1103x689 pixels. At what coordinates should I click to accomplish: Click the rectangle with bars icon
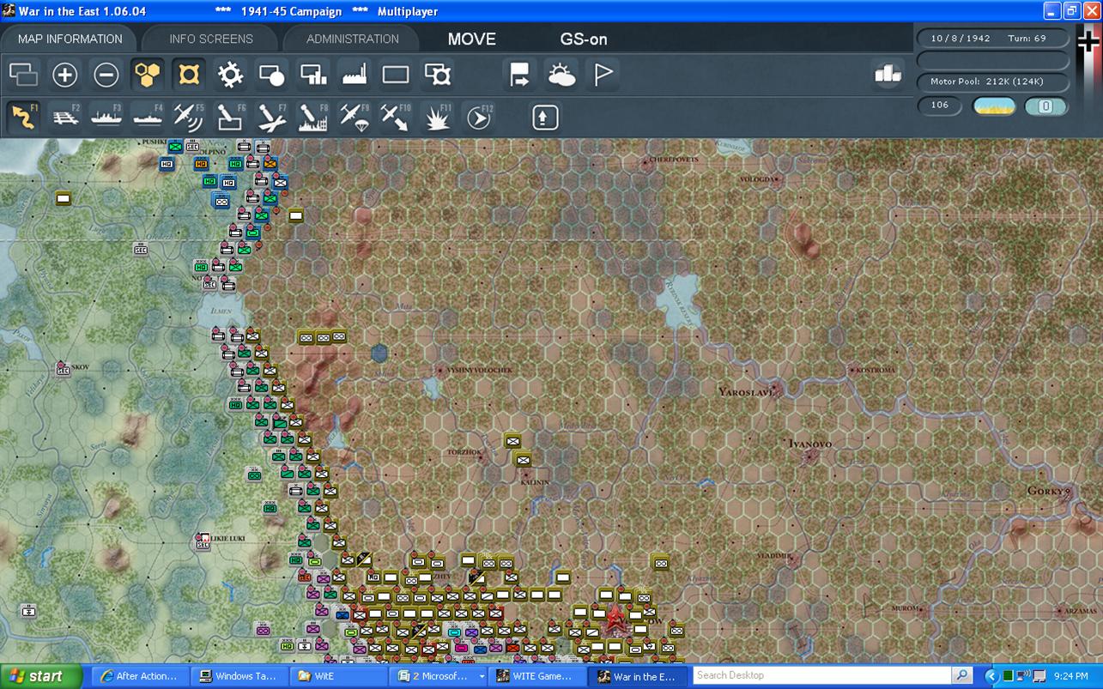[x=313, y=75]
